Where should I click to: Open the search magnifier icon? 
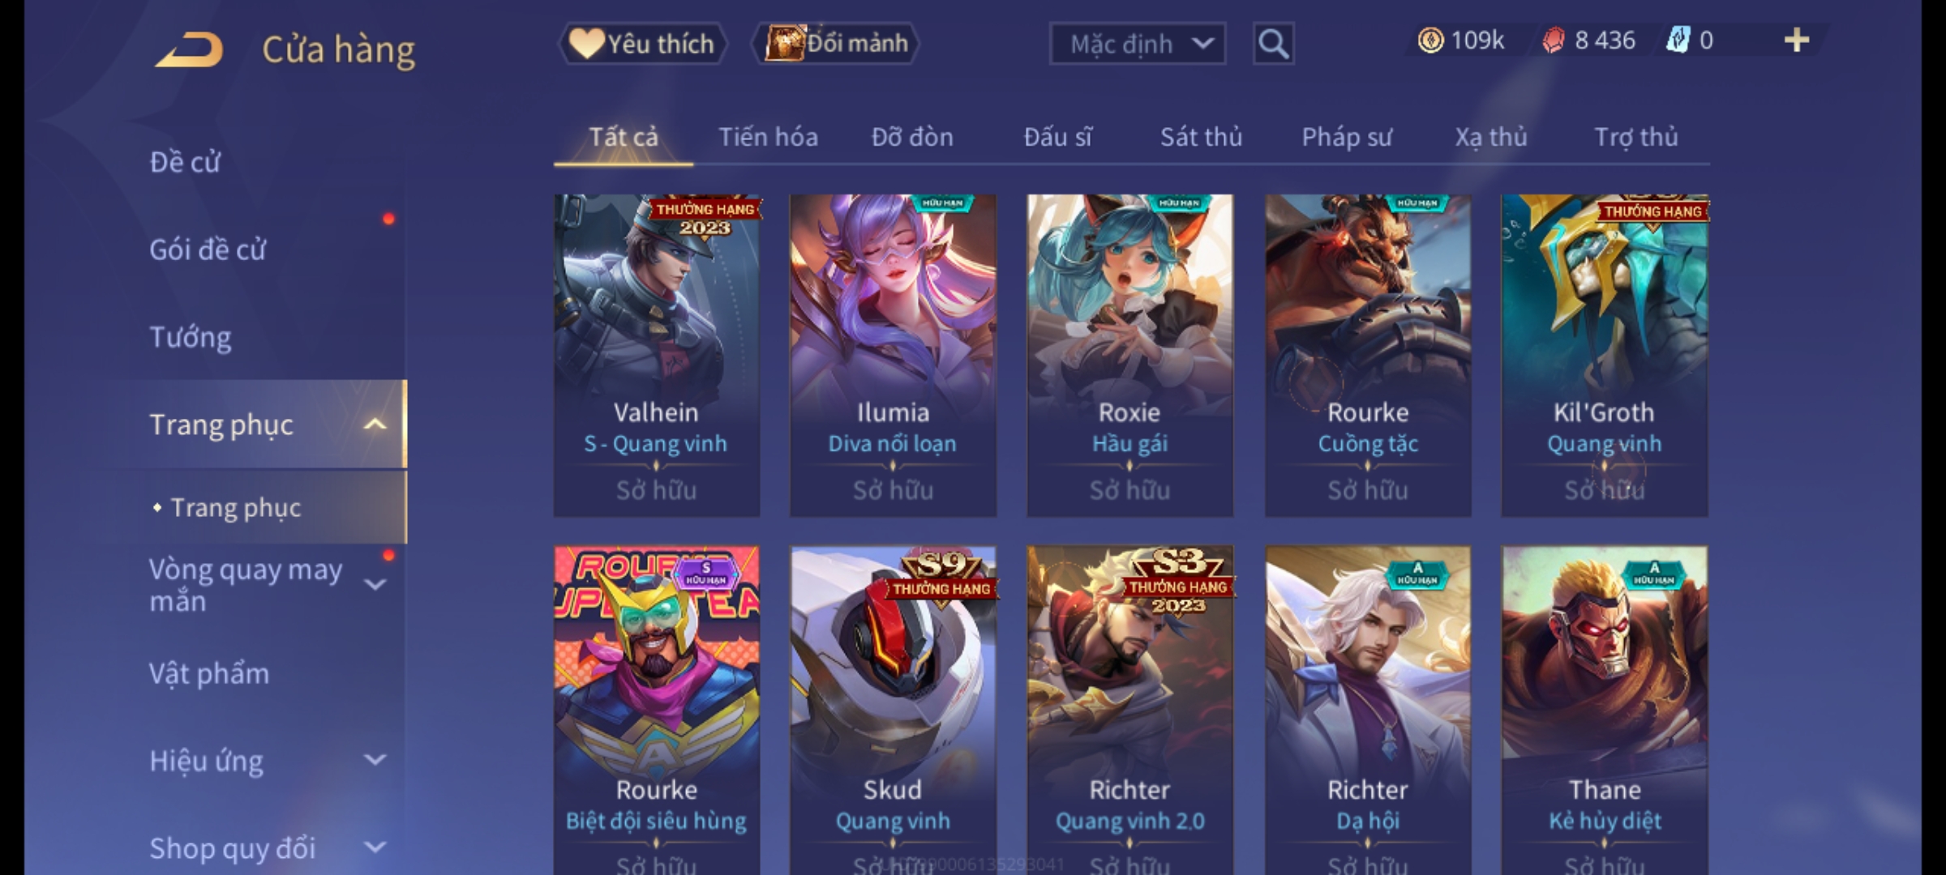pos(1273,44)
